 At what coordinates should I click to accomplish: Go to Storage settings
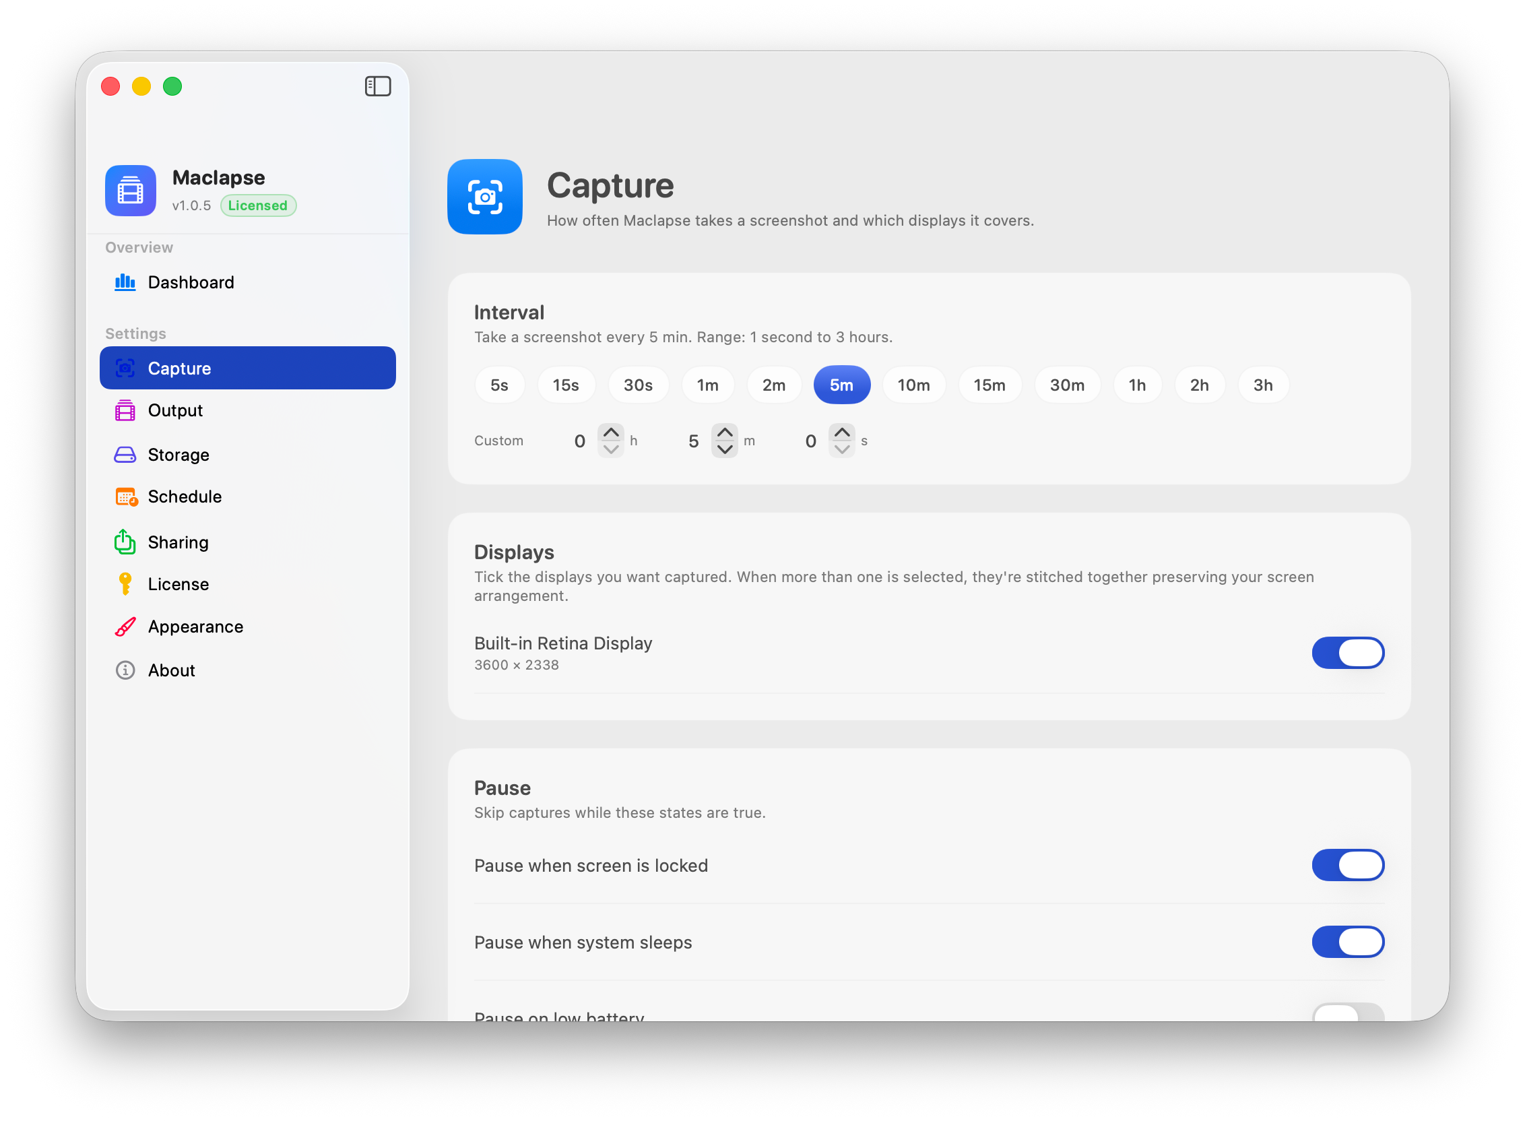pyautogui.click(x=248, y=455)
